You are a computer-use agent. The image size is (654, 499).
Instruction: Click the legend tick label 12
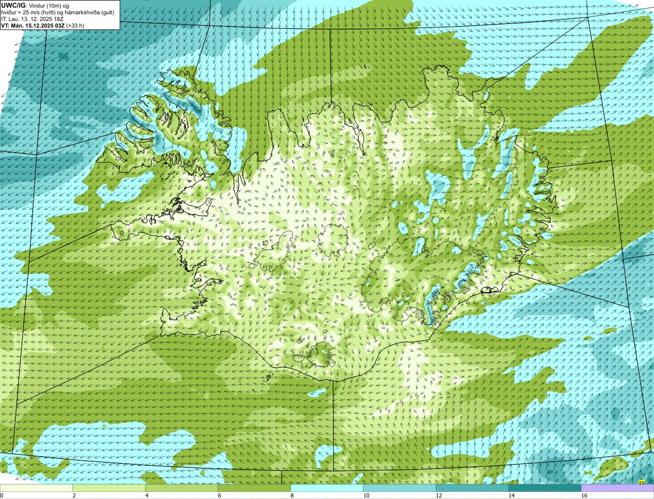point(438,495)
